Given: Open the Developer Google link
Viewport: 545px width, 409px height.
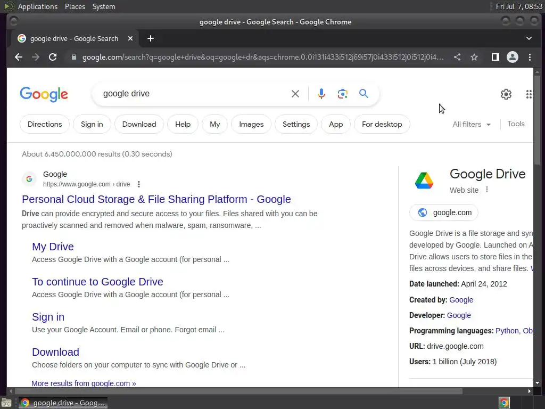Looking at the screenshot, I should (x=459, y=315).
